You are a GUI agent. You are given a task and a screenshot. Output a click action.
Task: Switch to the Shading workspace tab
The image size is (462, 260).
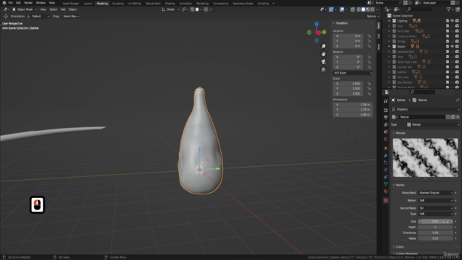coord(170,4)
